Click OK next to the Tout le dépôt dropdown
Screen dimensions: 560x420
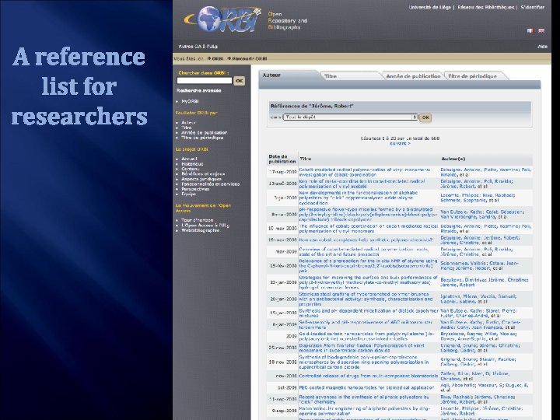(x=425, y=117)
